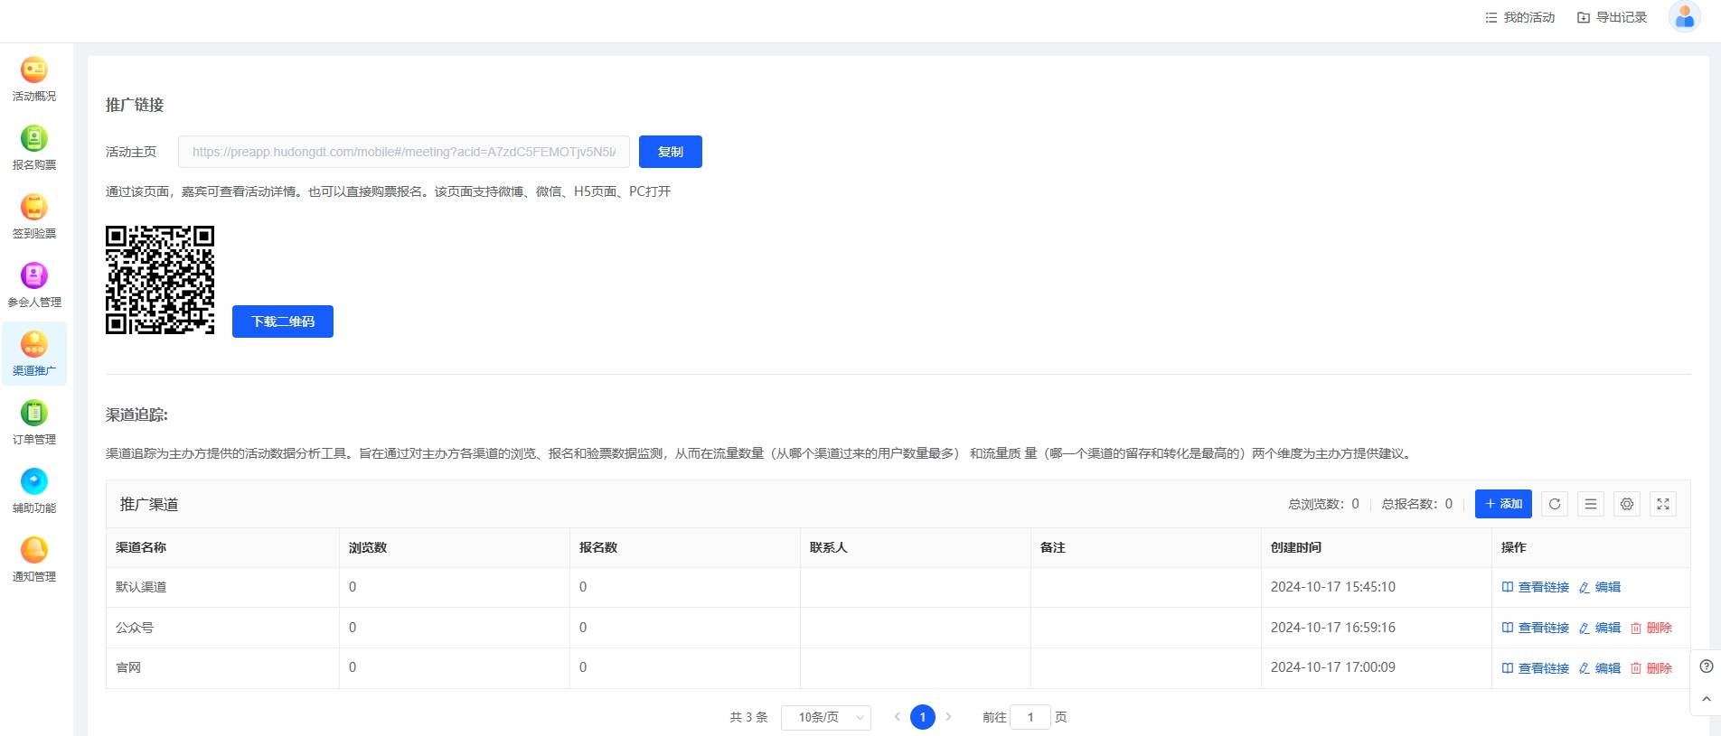Delete the 公众号 channel
Viewport: 1721px width, 736px height.
point(1651,628)
